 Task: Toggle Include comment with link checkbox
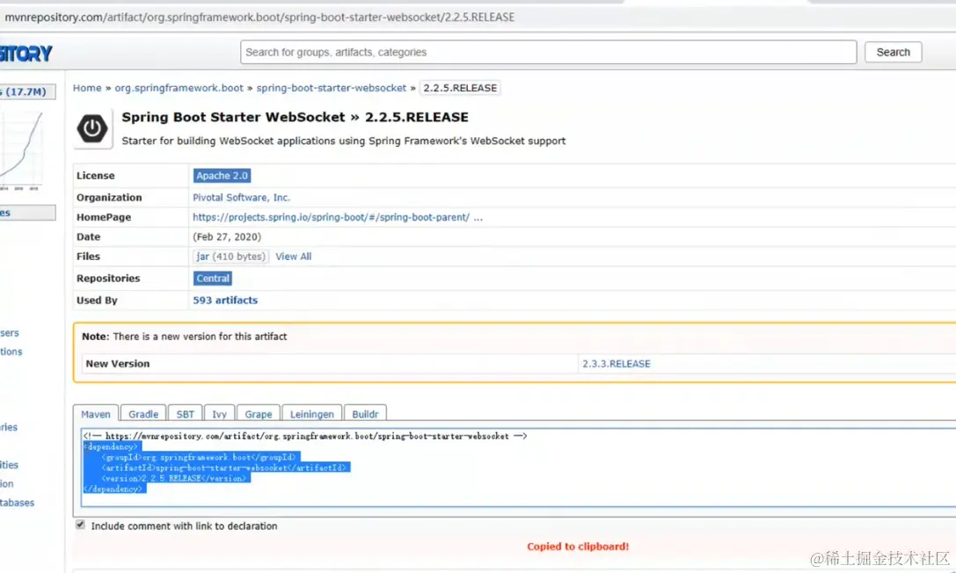point(80,525)
